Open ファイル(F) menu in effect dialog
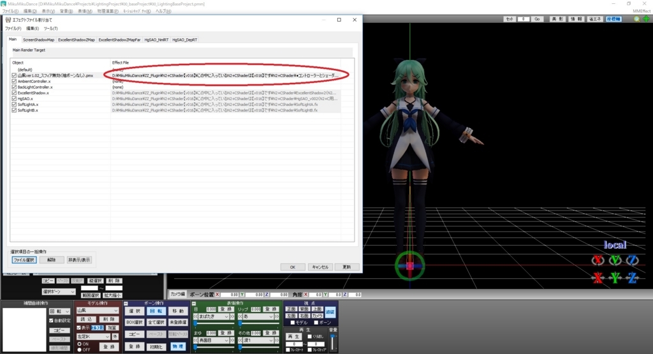Screen dimensions: 653x354 13,28
